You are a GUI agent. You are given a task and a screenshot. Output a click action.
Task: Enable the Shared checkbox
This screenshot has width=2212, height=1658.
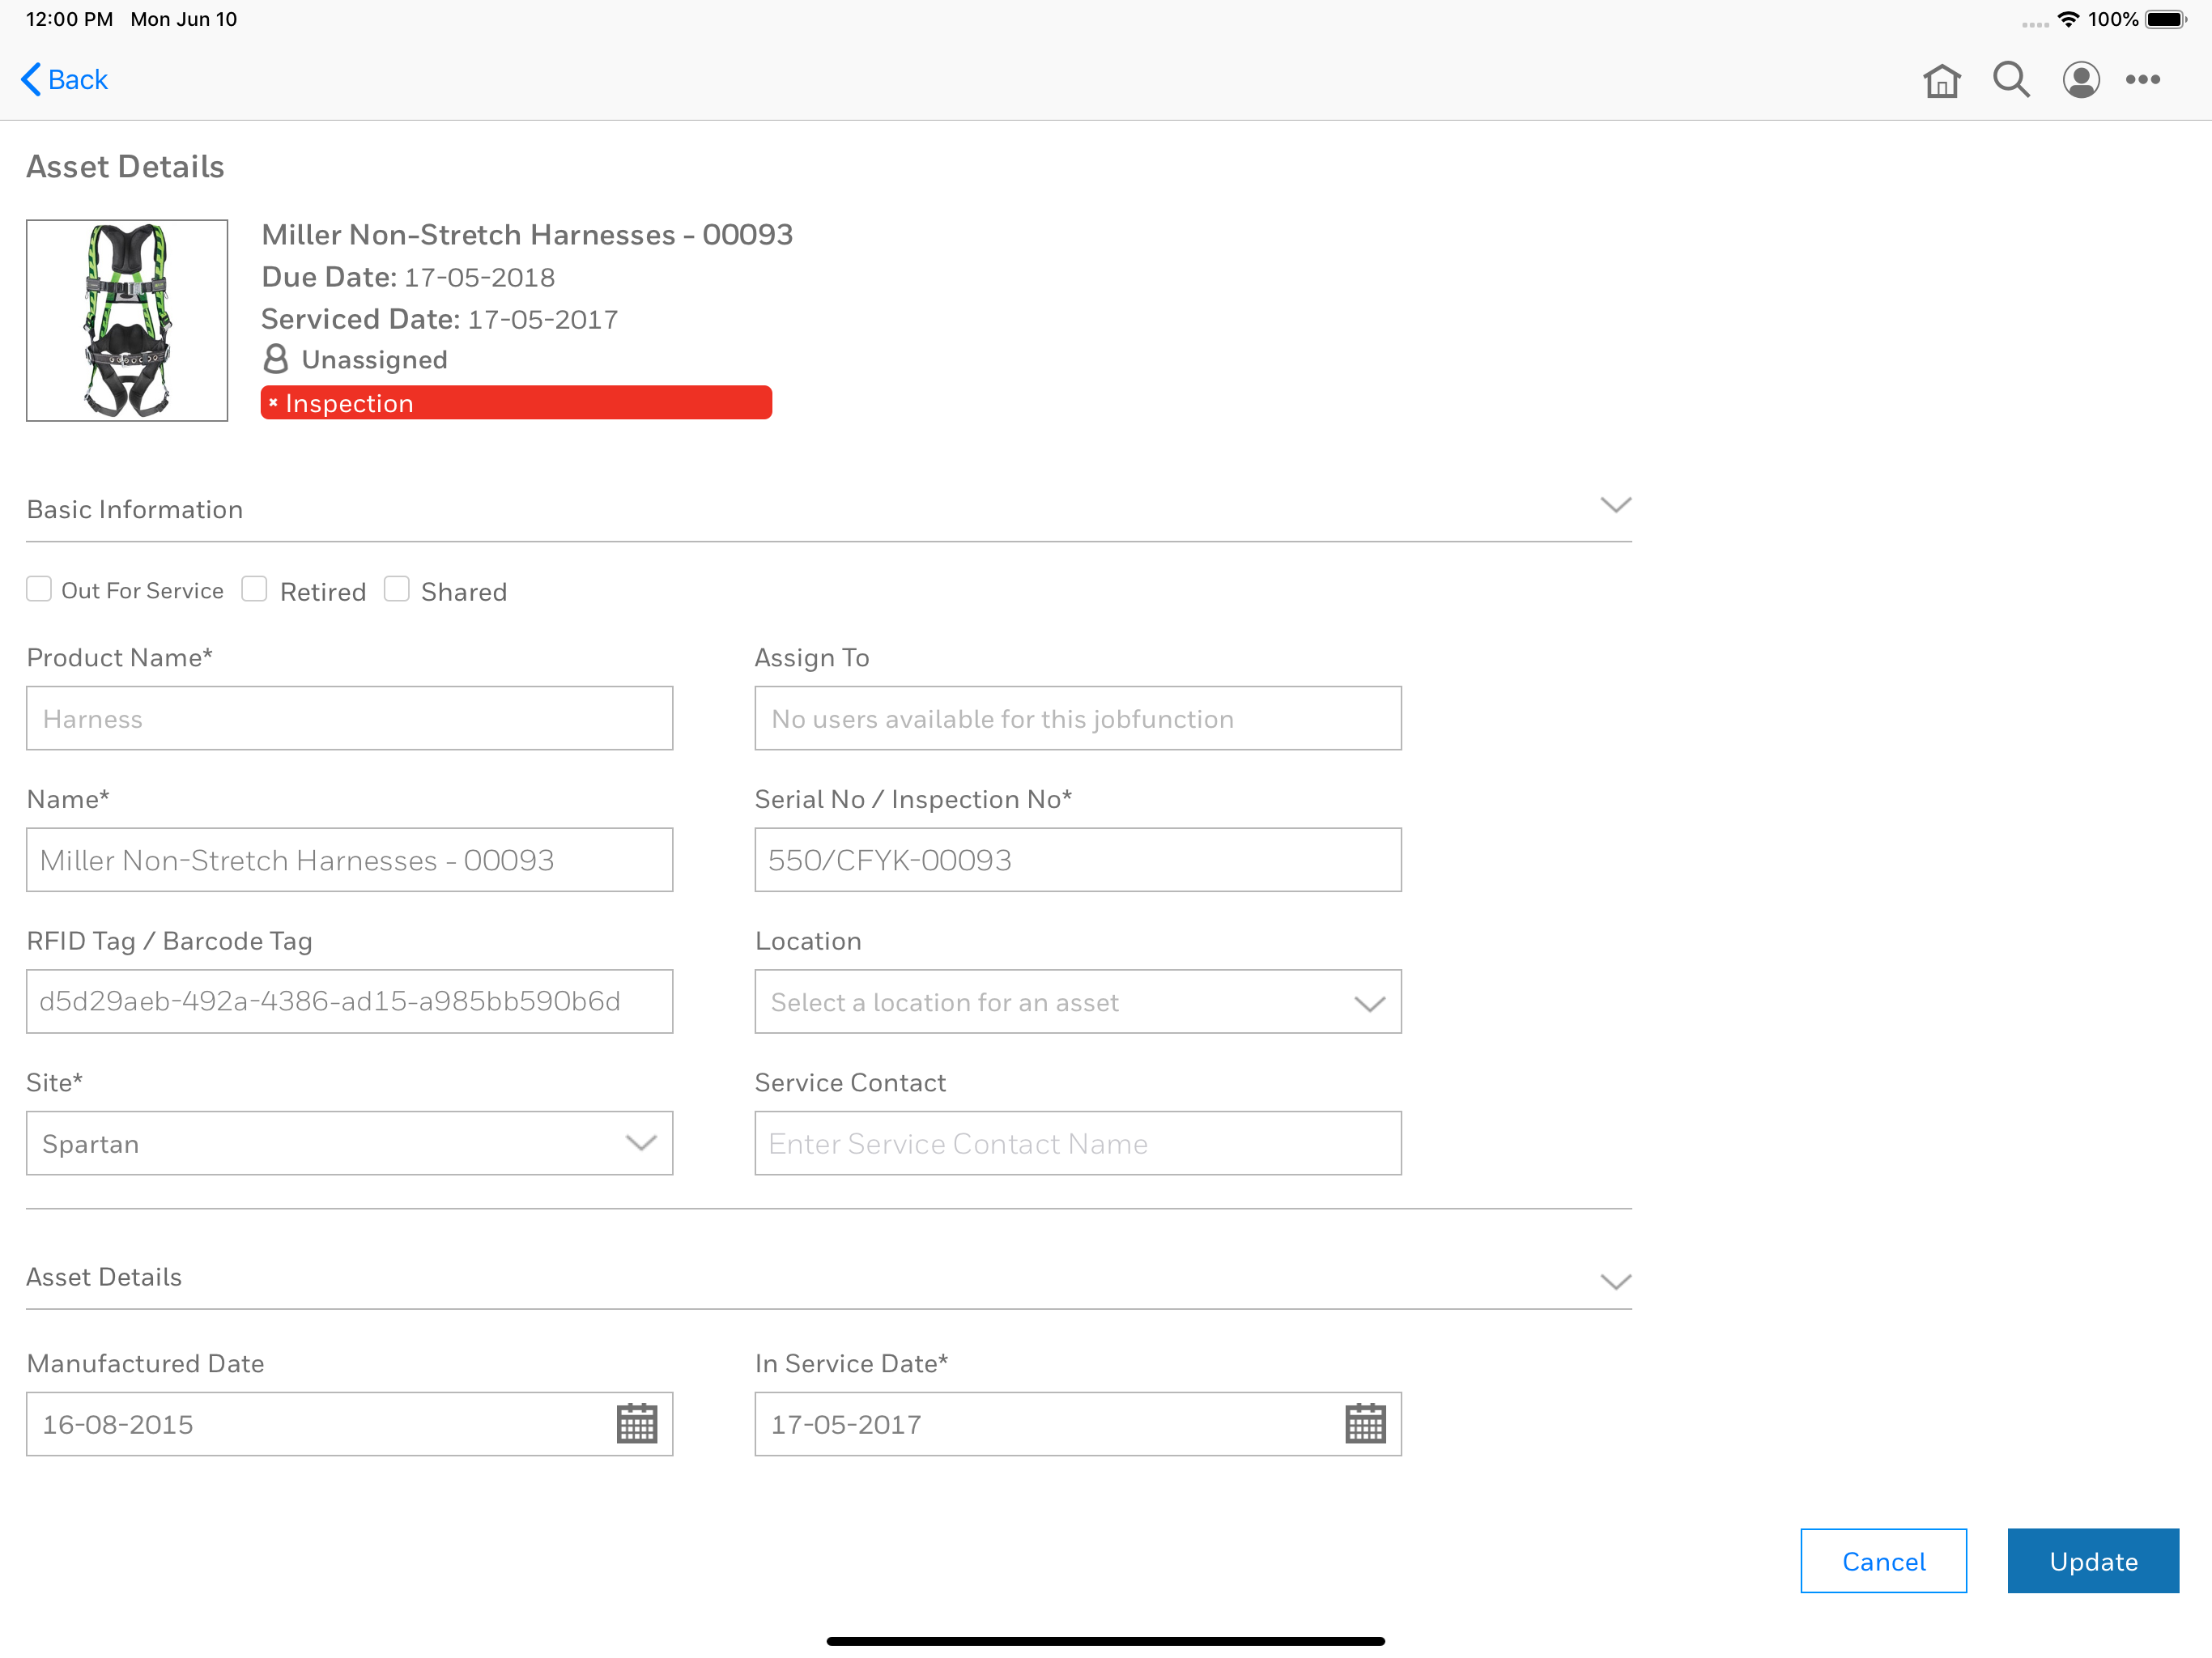(x=397, y=589)
